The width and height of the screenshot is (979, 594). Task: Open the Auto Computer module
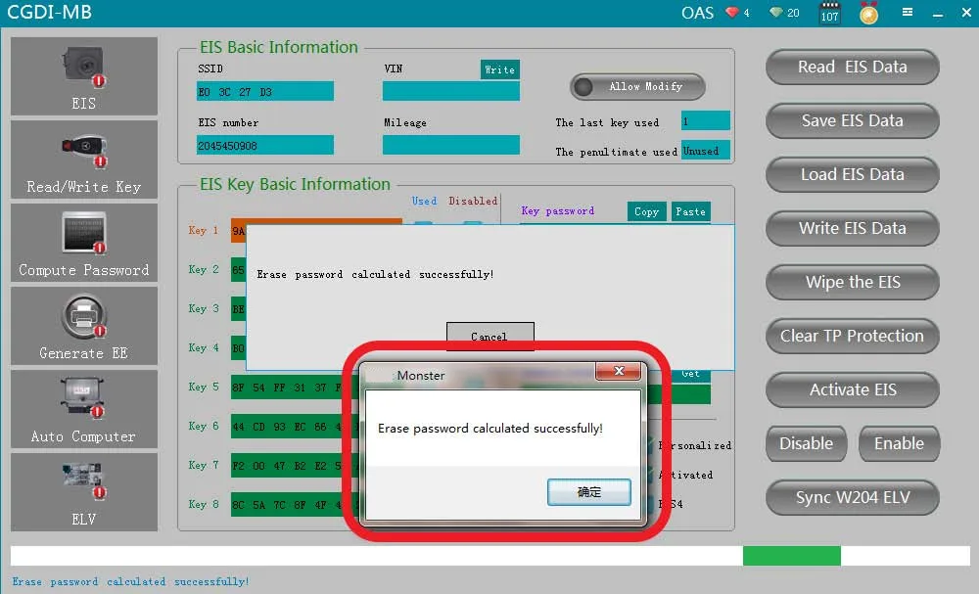(83, 409)
